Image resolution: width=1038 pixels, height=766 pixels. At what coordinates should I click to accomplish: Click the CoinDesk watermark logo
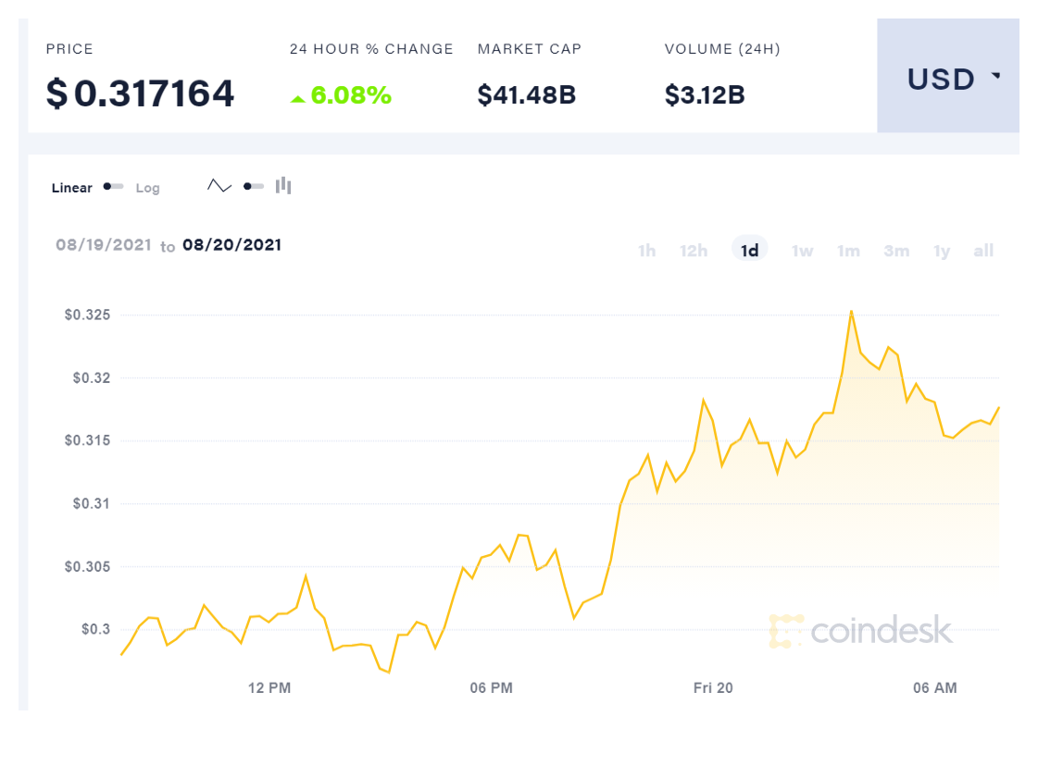click(860, 630)
